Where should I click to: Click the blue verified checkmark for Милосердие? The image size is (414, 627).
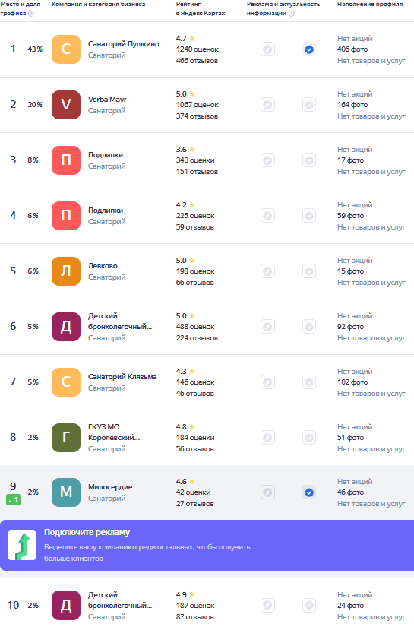(309, 492)
